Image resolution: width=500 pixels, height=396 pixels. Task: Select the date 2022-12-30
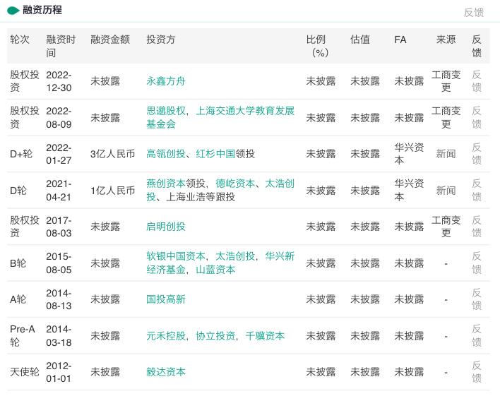(59, 81)
